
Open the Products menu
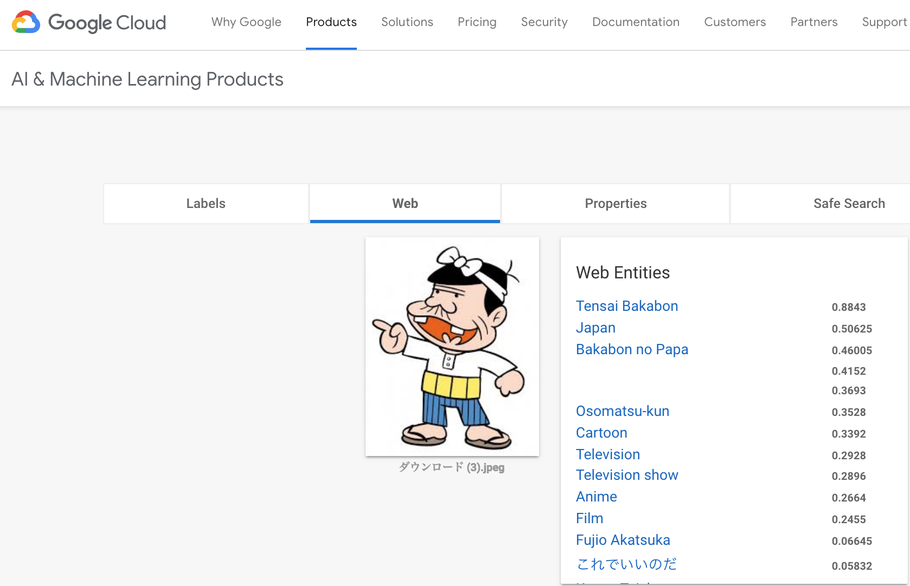point(331,22)
